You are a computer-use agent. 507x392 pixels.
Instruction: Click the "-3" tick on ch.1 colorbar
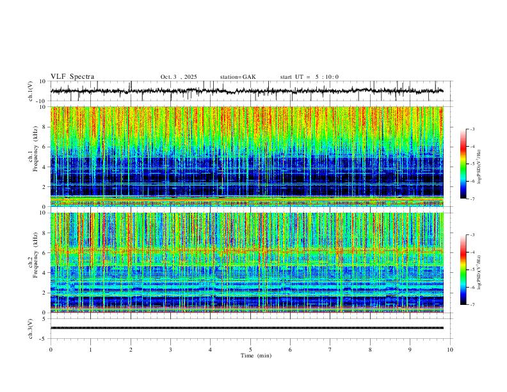click(472, 129)
